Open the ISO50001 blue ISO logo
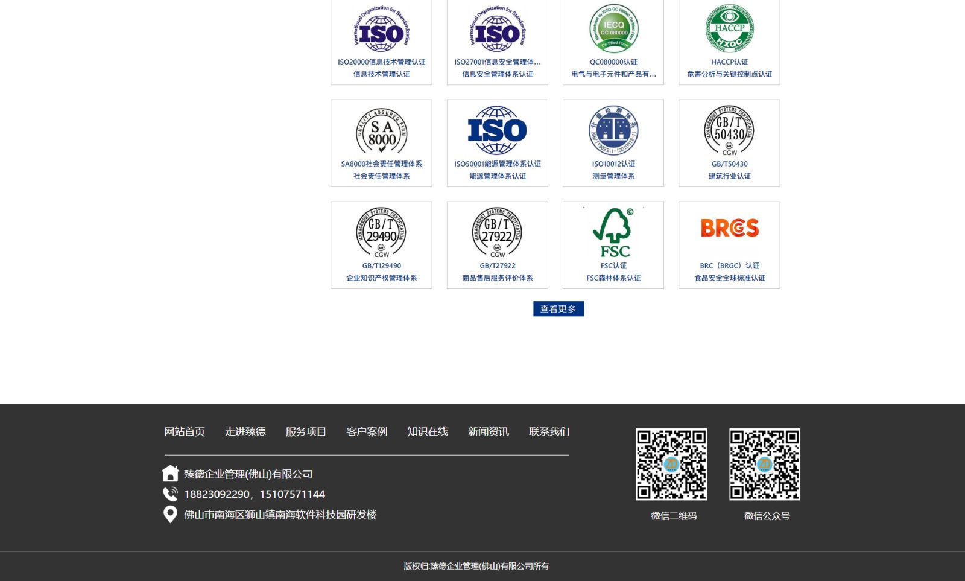This screenshot has width=965, height=581. click(498, 130)
